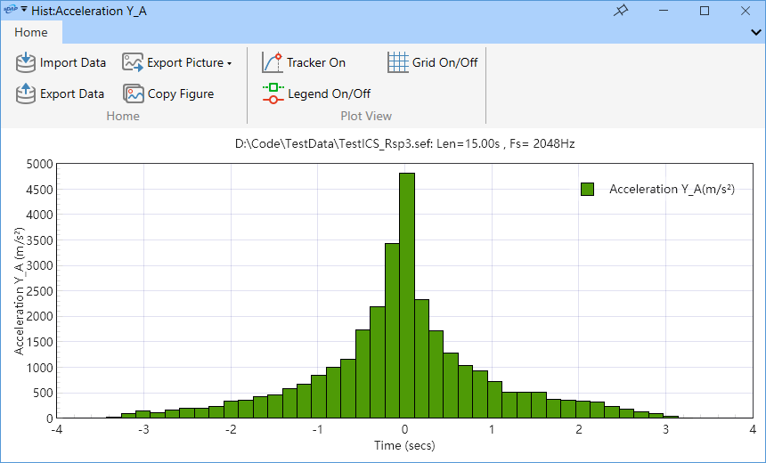Click the Import Data icon
The image size is (766, 463).
click(x=26, y=63)
